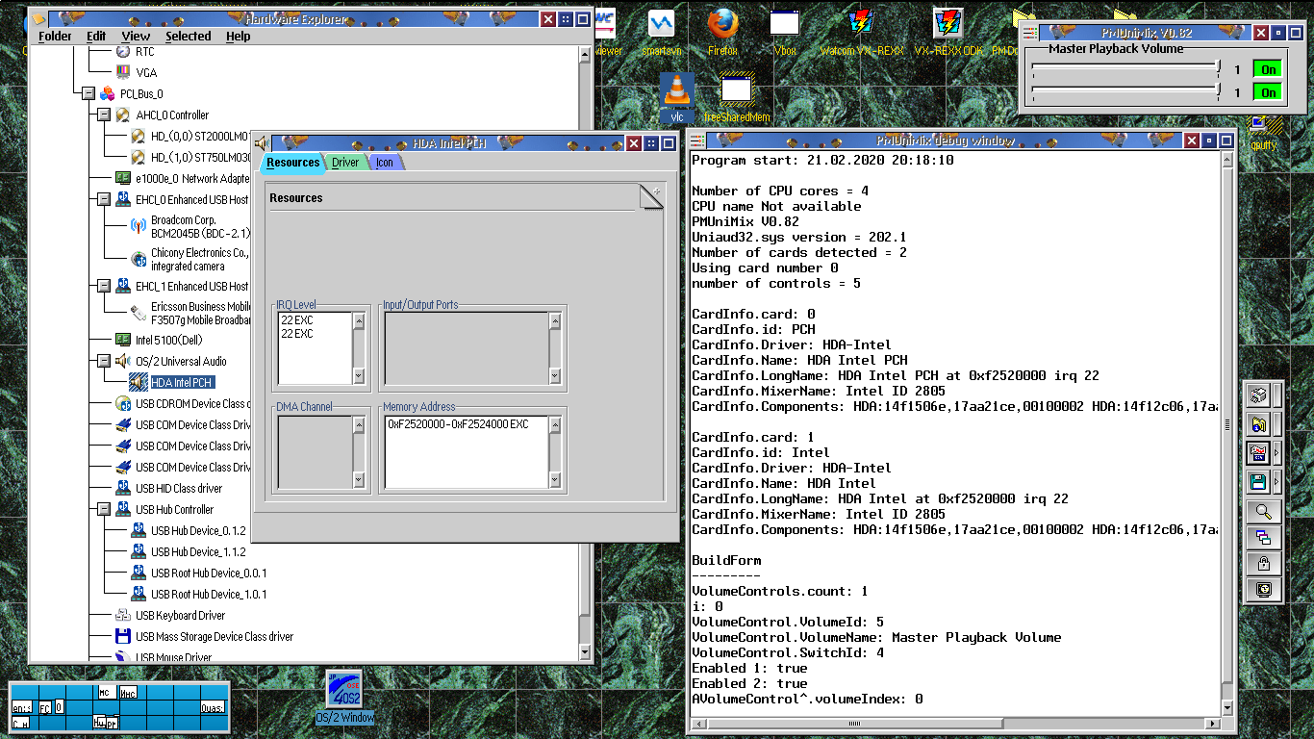Click the information folder icon in the launch toolbar
The width and height of the screenshot is (1314, 739).
point(1258,424)
